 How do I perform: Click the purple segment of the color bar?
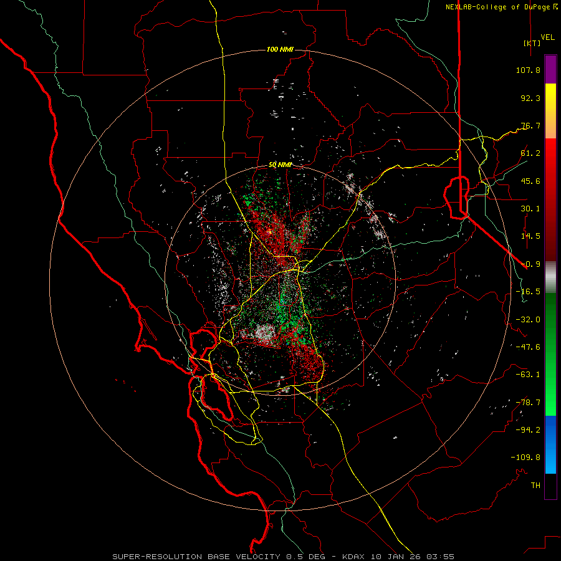click(x=550, y=70)
